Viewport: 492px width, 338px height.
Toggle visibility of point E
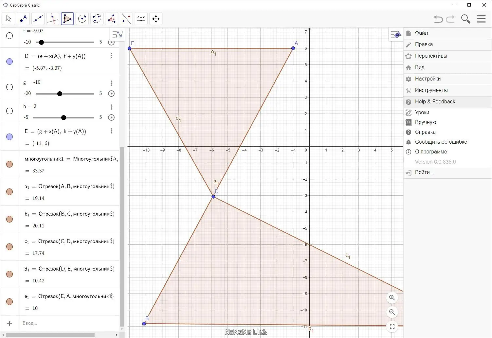(9, 137)
